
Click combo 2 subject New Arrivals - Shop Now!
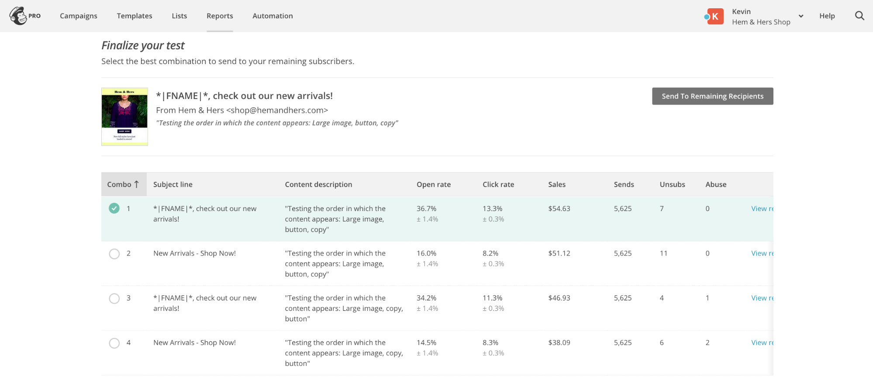tap(194, 253)
